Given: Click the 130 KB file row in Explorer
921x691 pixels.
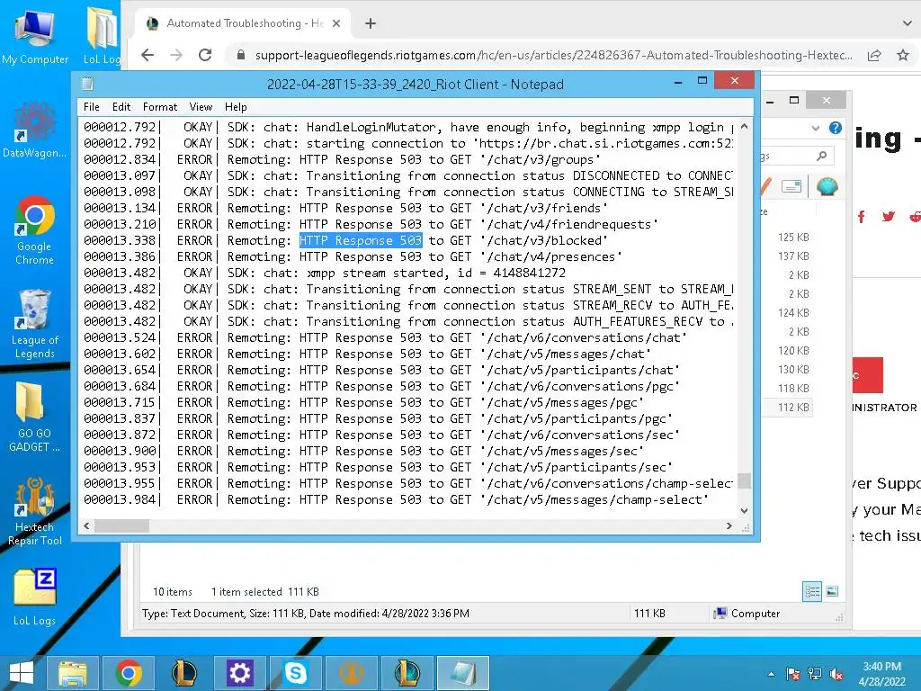Looking at the screenshot, I should (x=787, y=370).
